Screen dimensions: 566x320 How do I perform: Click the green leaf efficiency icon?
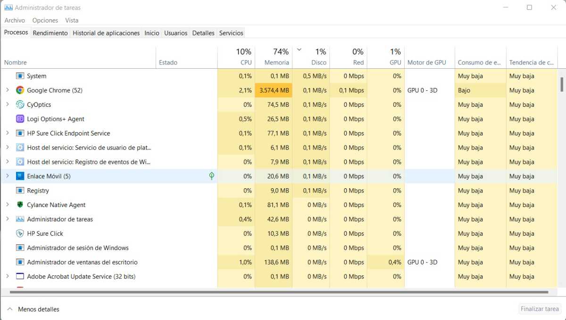click(x=212, y=176)
